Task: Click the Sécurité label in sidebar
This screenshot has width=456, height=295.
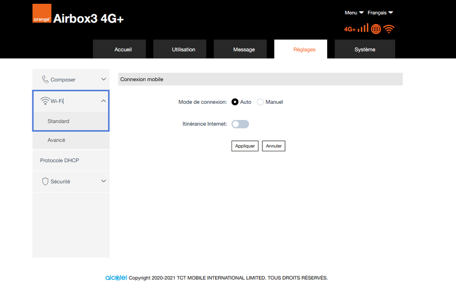Action: point(60,182)
